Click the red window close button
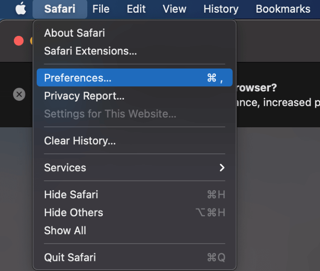320x271 pixels. [x=19, y=40]
